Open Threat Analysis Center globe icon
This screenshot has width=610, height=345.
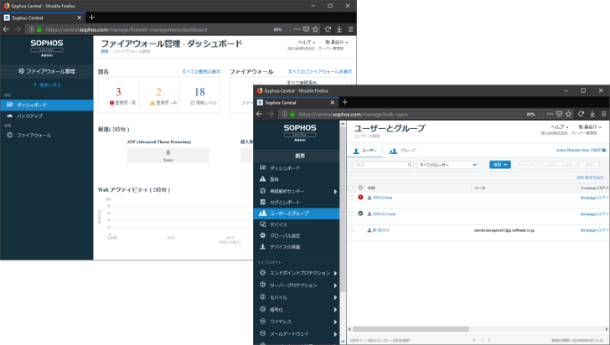[263, 191]
